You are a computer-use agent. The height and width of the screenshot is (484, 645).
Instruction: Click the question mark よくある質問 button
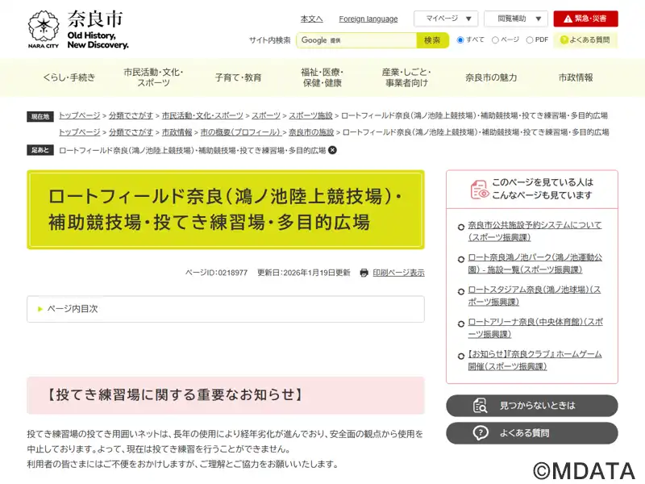[x=481, y=433]
